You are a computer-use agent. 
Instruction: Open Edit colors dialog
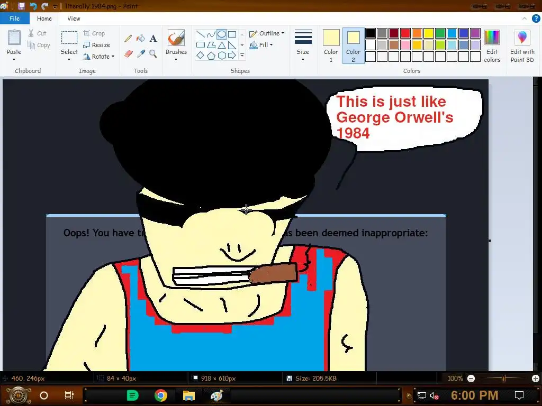tap(492, 46)
